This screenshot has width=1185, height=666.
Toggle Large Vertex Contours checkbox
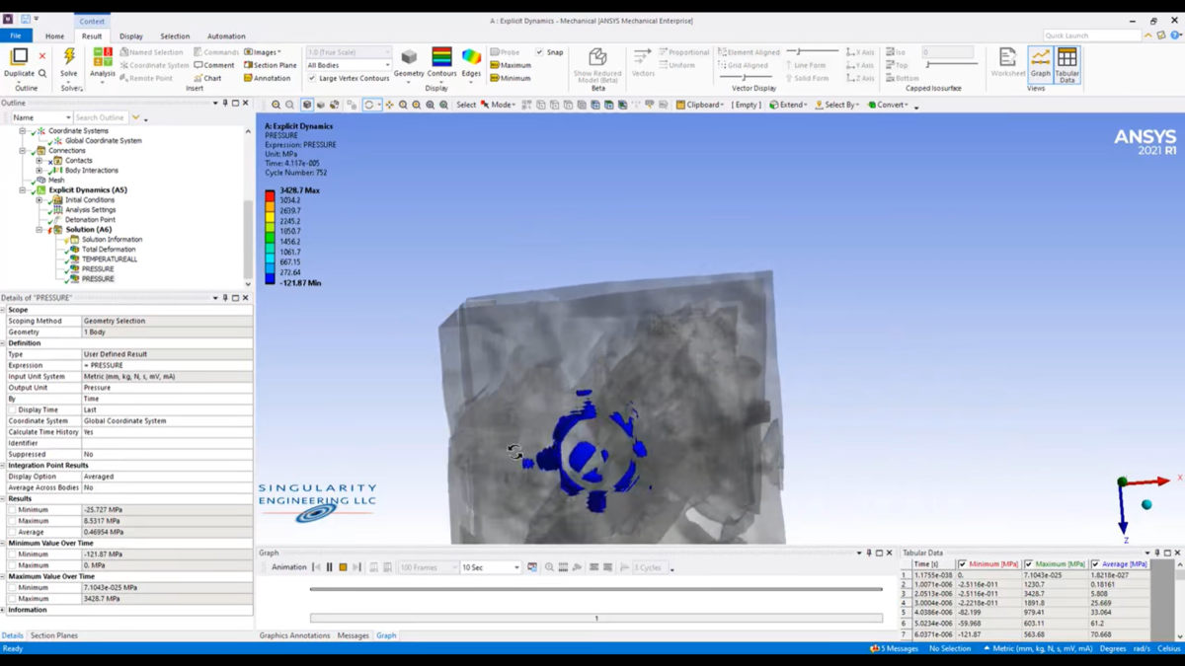point(312,78)
